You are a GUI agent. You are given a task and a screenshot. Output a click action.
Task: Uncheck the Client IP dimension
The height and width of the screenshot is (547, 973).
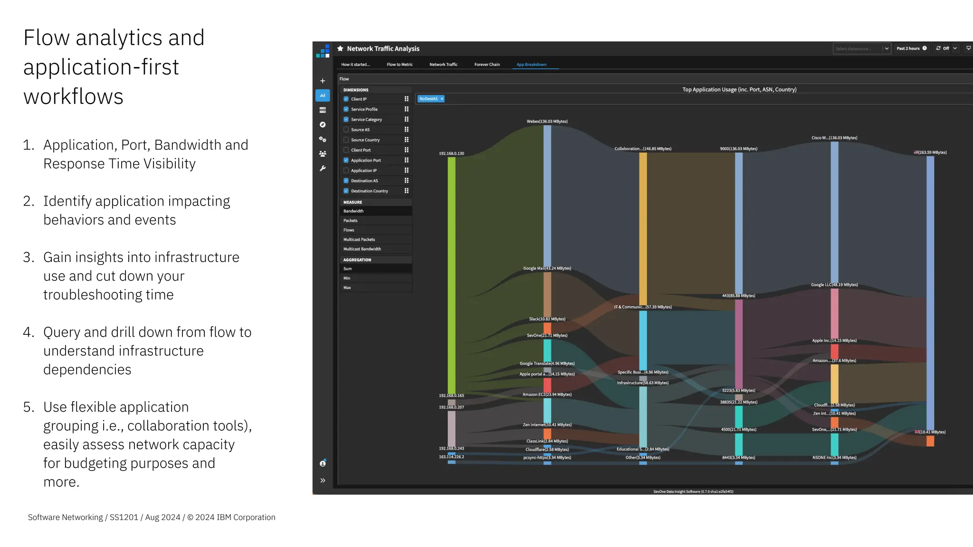click(x=346, y=99)
